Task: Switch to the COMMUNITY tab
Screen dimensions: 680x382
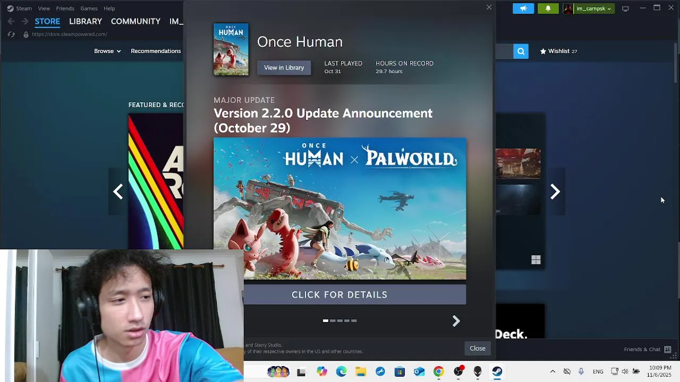Action: pos(135,21)
